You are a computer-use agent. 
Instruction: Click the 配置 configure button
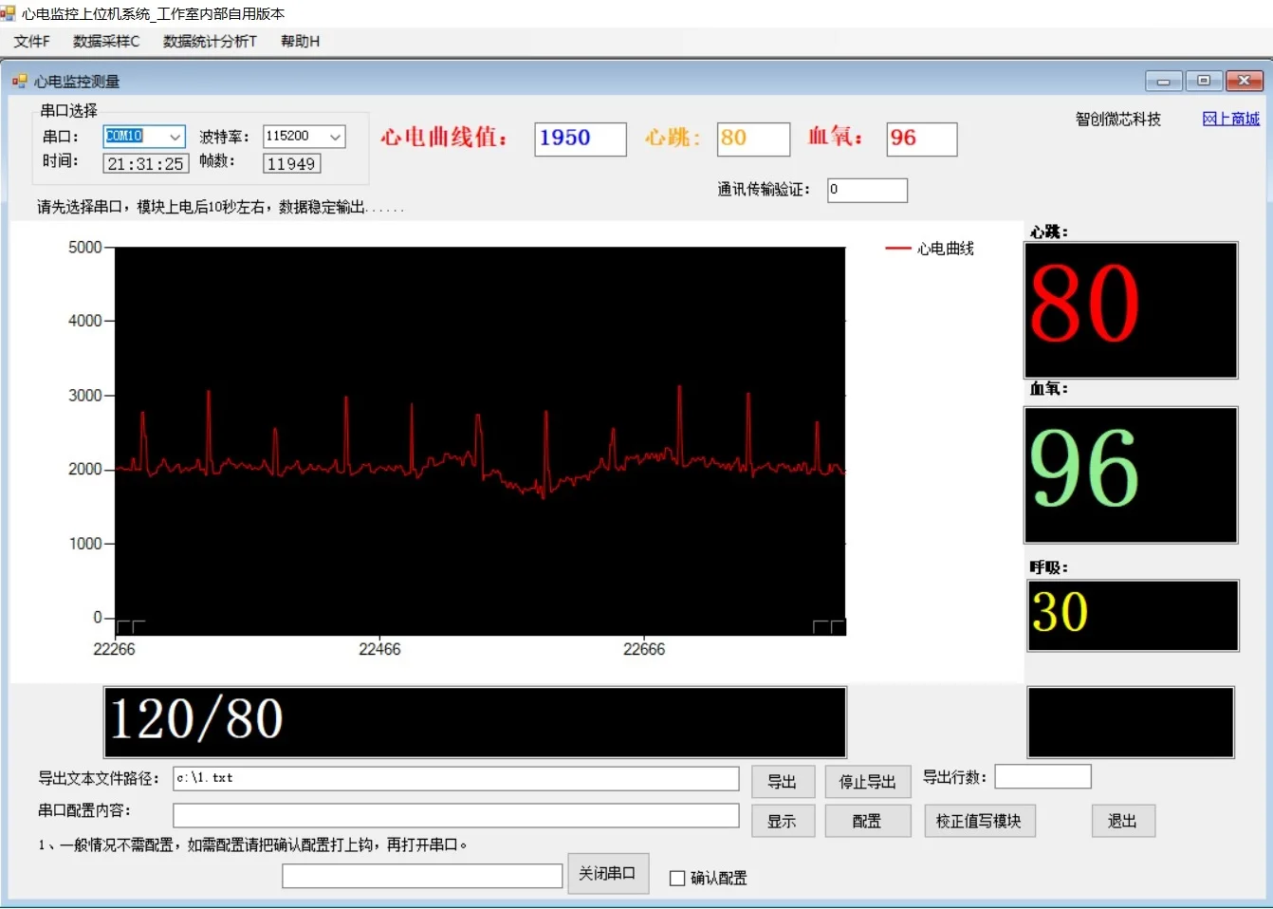tap(867, 820)
